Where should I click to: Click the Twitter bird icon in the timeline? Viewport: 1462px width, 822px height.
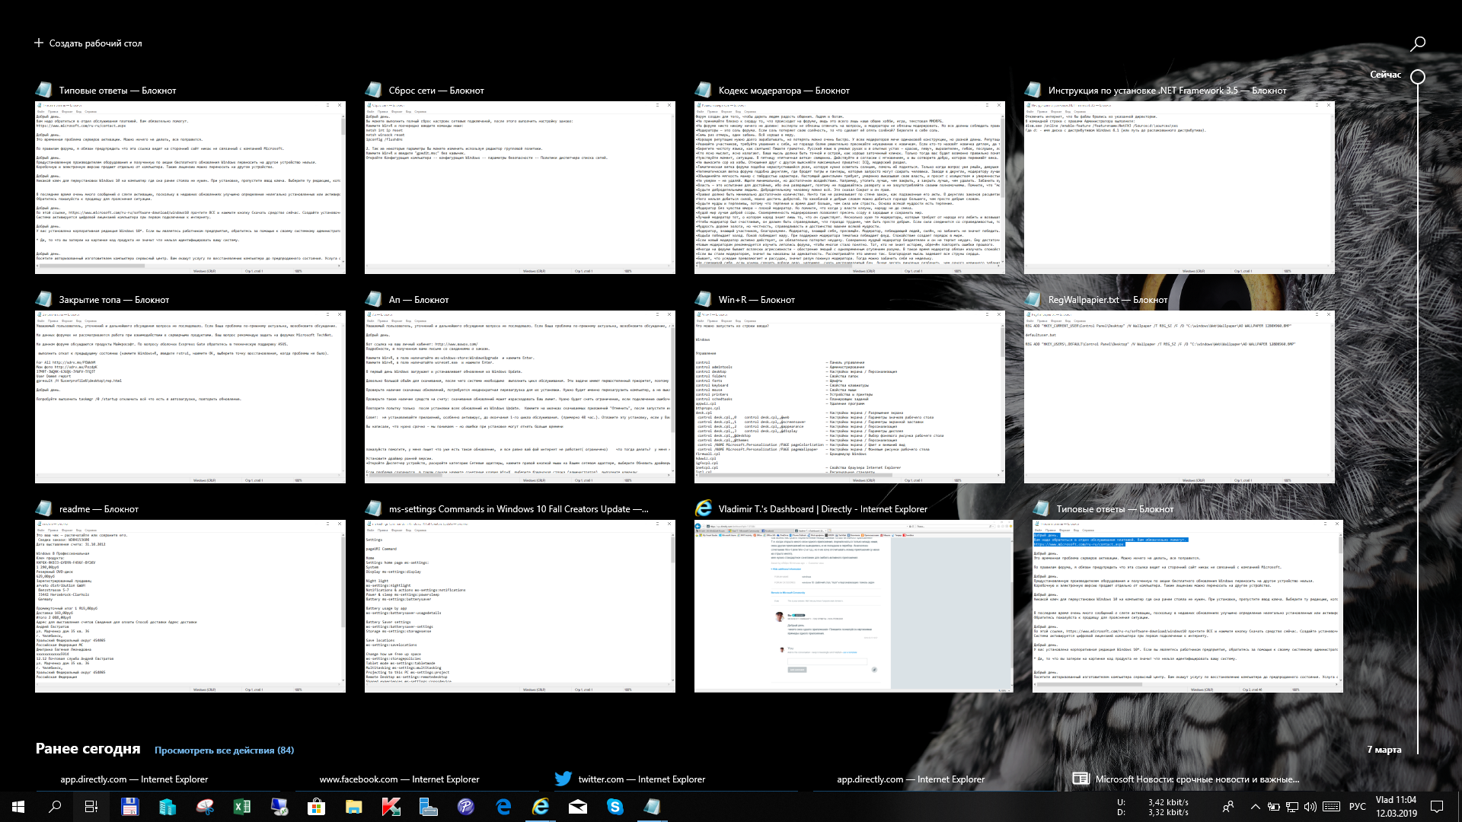click(x=563, y=779)
